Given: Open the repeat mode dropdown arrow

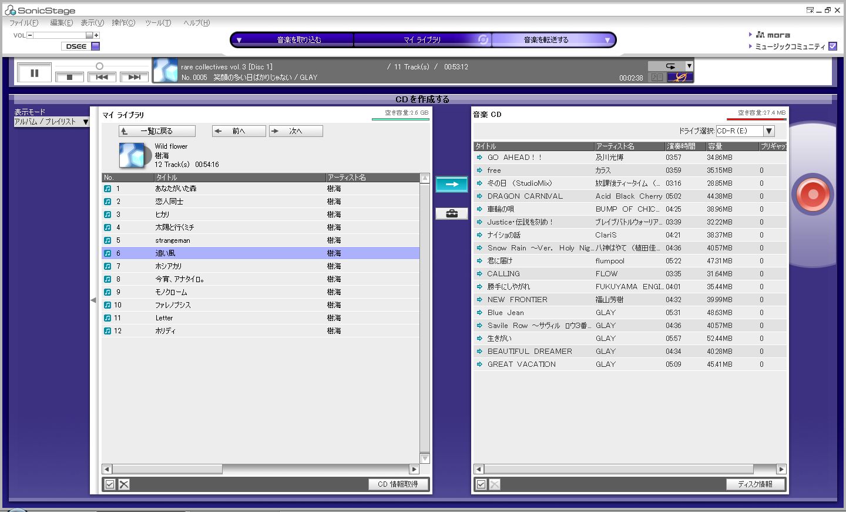Looking at the screenshot, I should click(690, 66).
